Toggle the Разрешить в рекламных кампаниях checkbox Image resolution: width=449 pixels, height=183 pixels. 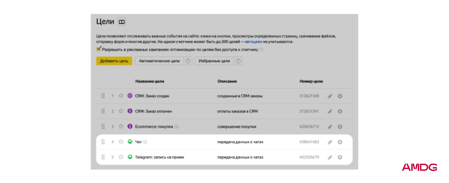(x=99, y=49)
